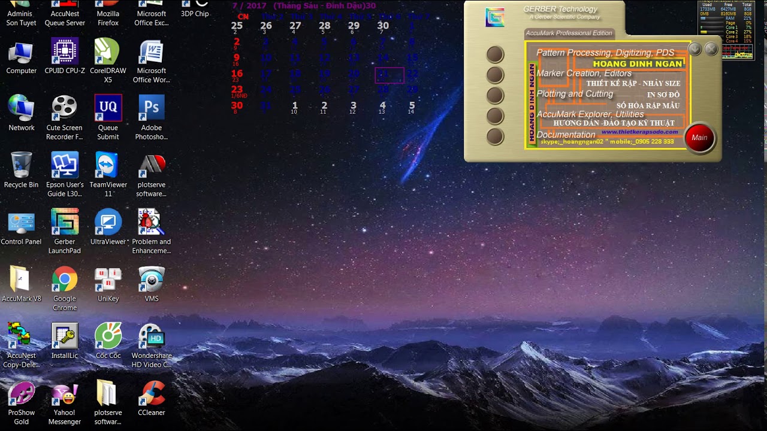Viewport: 767px width, 431px height.
Task: Select the VMS camera icon
Action: click(152, 284)
